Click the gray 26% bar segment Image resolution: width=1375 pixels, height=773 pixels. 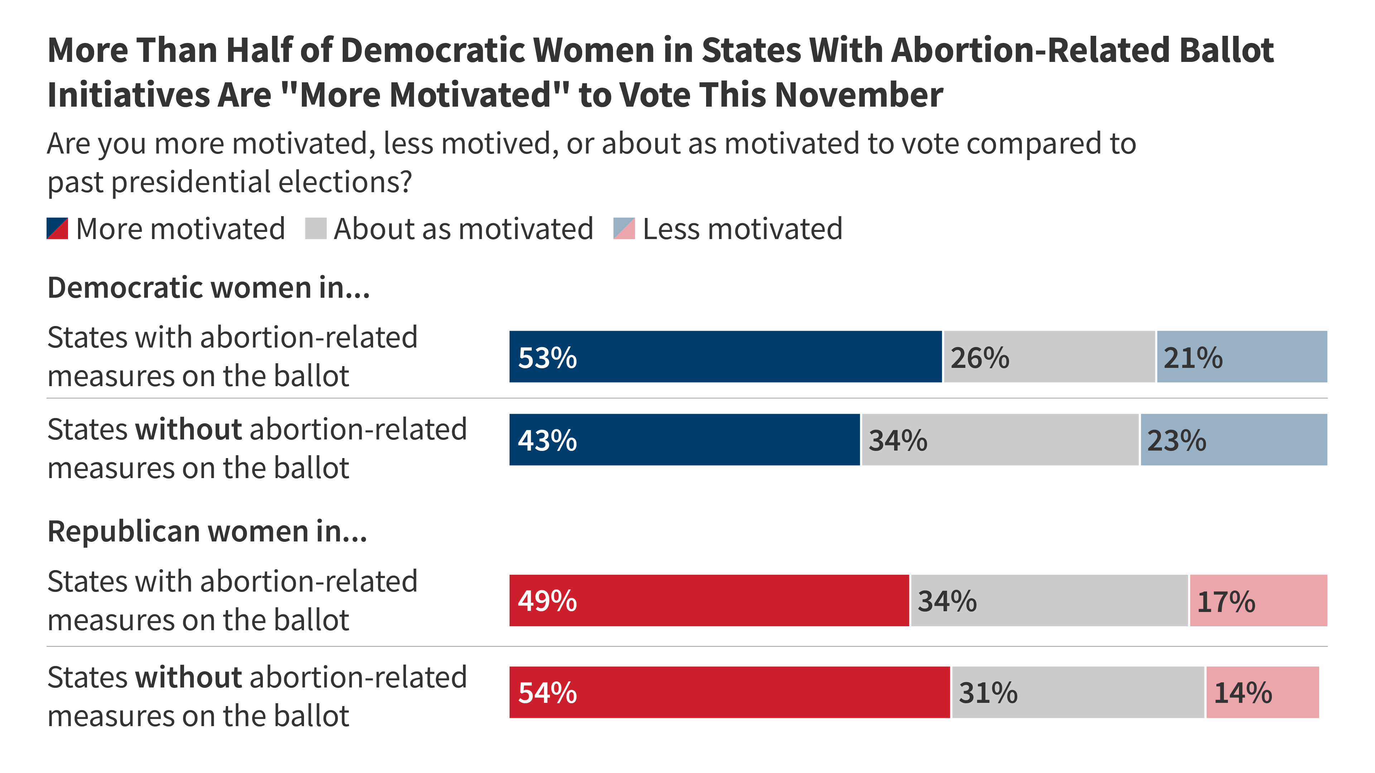1049,356
